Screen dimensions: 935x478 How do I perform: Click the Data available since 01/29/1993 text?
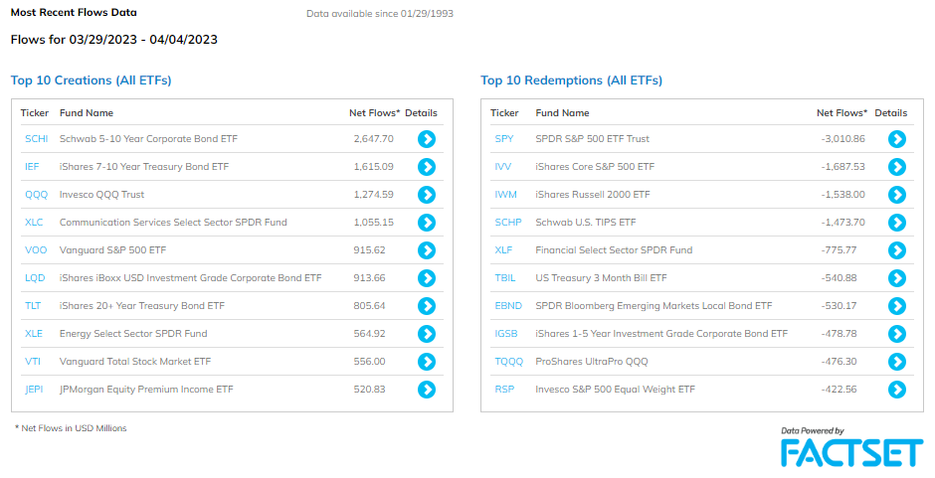380,13
